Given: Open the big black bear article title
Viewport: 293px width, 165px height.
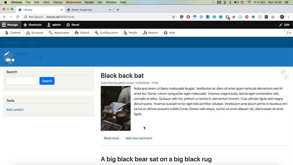Looking at the screenshot, I should click(x=156, y=159).
